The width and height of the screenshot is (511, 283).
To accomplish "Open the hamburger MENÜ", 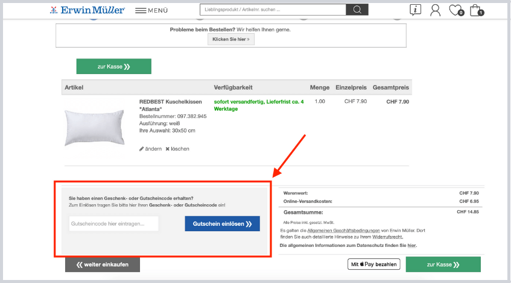I will click(x=151, y=10).
